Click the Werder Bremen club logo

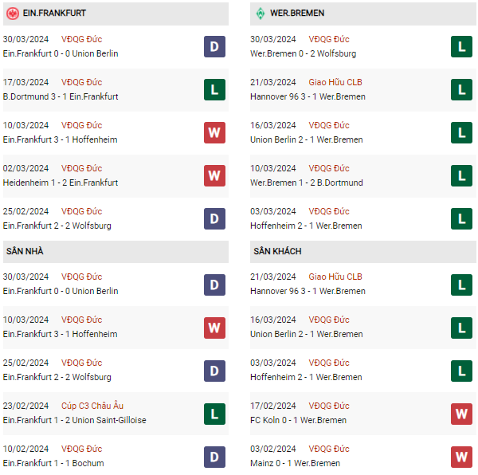point(260,14)
